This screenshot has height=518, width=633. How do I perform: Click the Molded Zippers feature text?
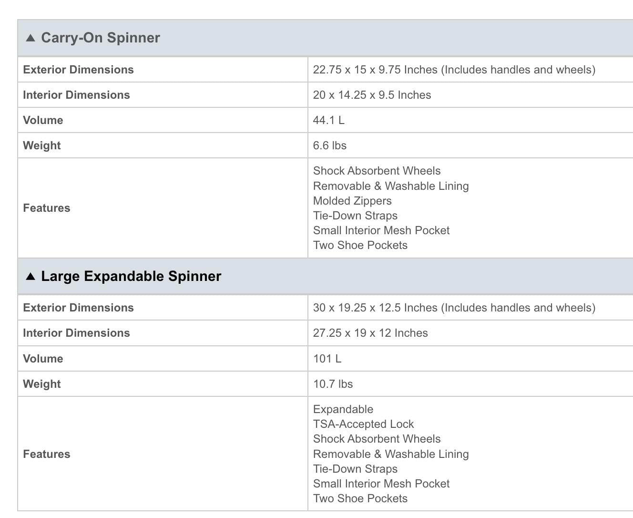(x=352, y=201)
